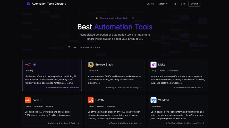229x128 pixels.
Task: Select the Marketing category on UiPath card
Action: click(100, 106)
